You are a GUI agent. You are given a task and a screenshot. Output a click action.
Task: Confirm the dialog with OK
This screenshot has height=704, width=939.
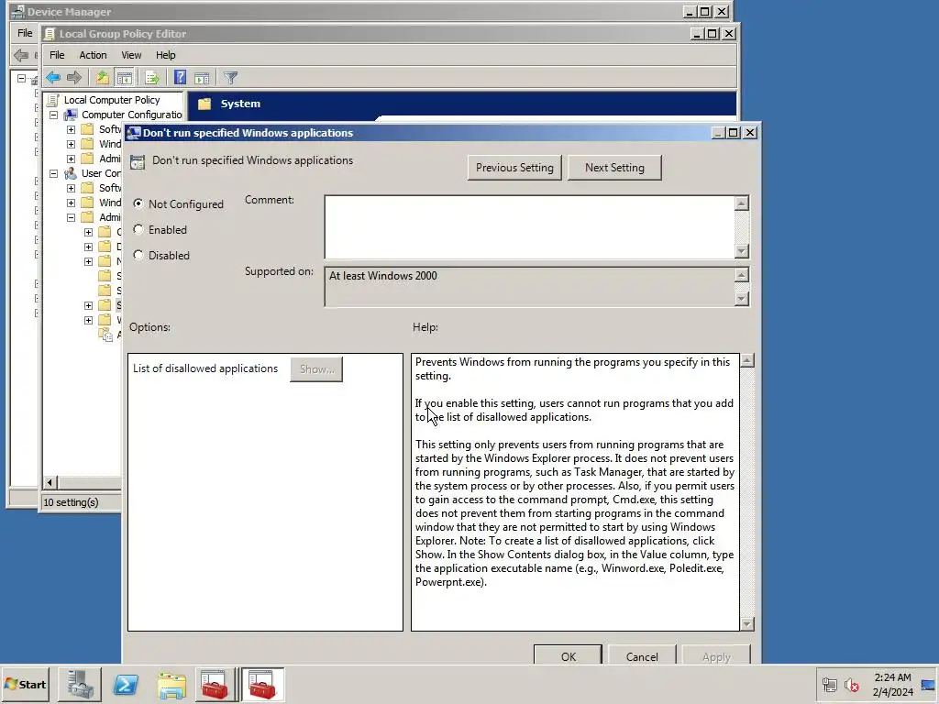coord(569,656)
